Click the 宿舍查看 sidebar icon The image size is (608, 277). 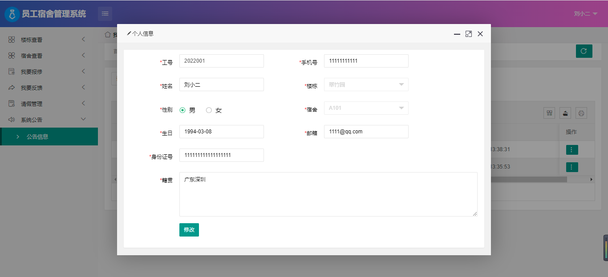[x=12, y=56]
